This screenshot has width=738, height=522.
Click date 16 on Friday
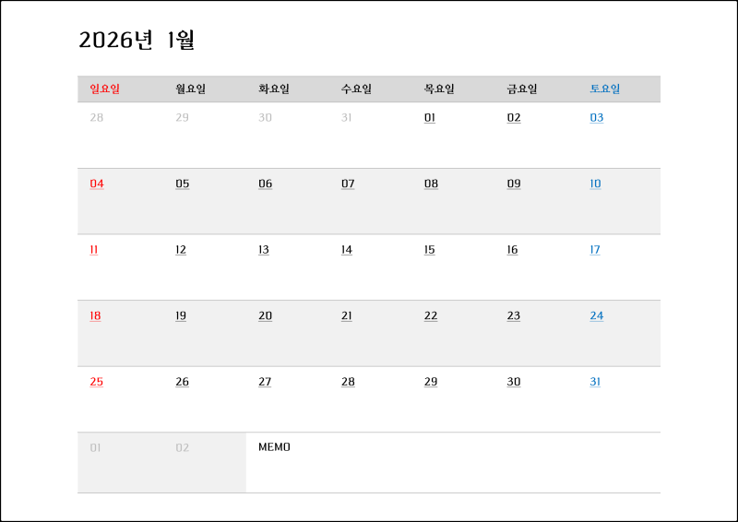tap(513, 249)
